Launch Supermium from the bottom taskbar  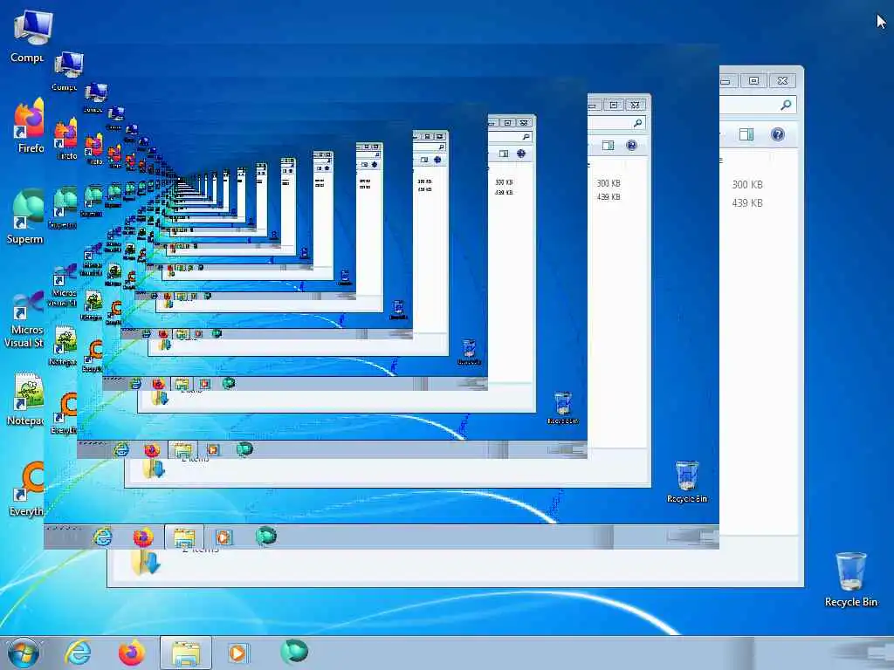(x=294, y=652)
